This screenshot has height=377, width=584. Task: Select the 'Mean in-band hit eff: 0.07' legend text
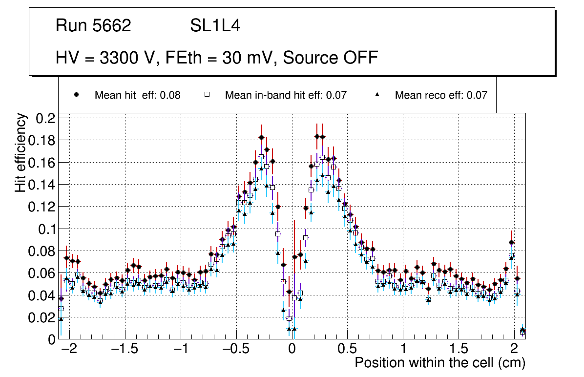[x=286, y=95]
